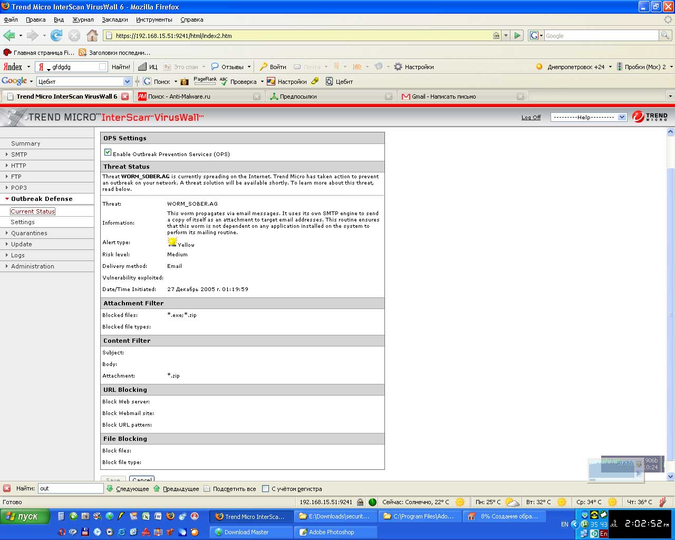The image size is (675, 540).
Task: Open the ИЦ citation index icon
Action: (148, 67)
